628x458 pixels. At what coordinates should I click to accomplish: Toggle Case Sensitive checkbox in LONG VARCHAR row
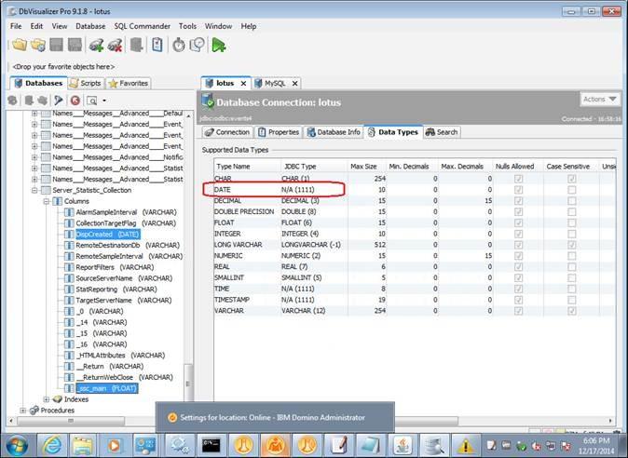pos(571,245)
